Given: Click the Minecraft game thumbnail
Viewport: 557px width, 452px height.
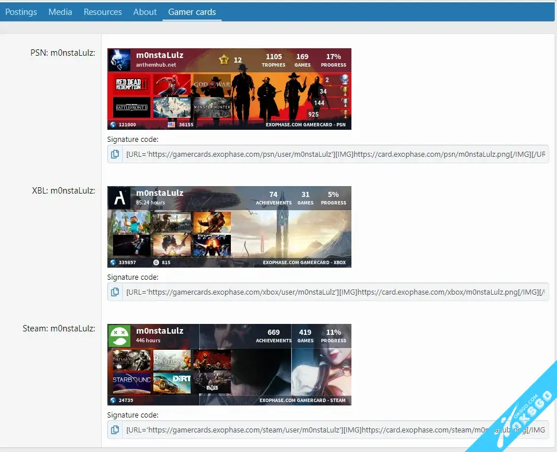Looking at the screenshot, I should click(x=131, y=222).
